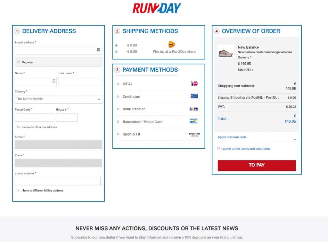Click the Street input field

click(x=58, y=145)
